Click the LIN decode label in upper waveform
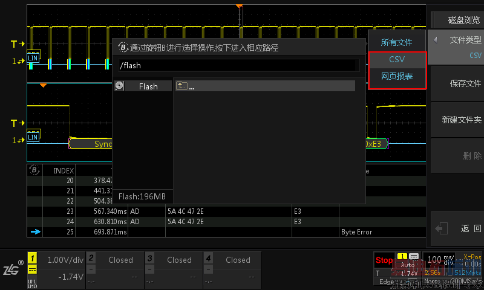 [x=33, y=58]
